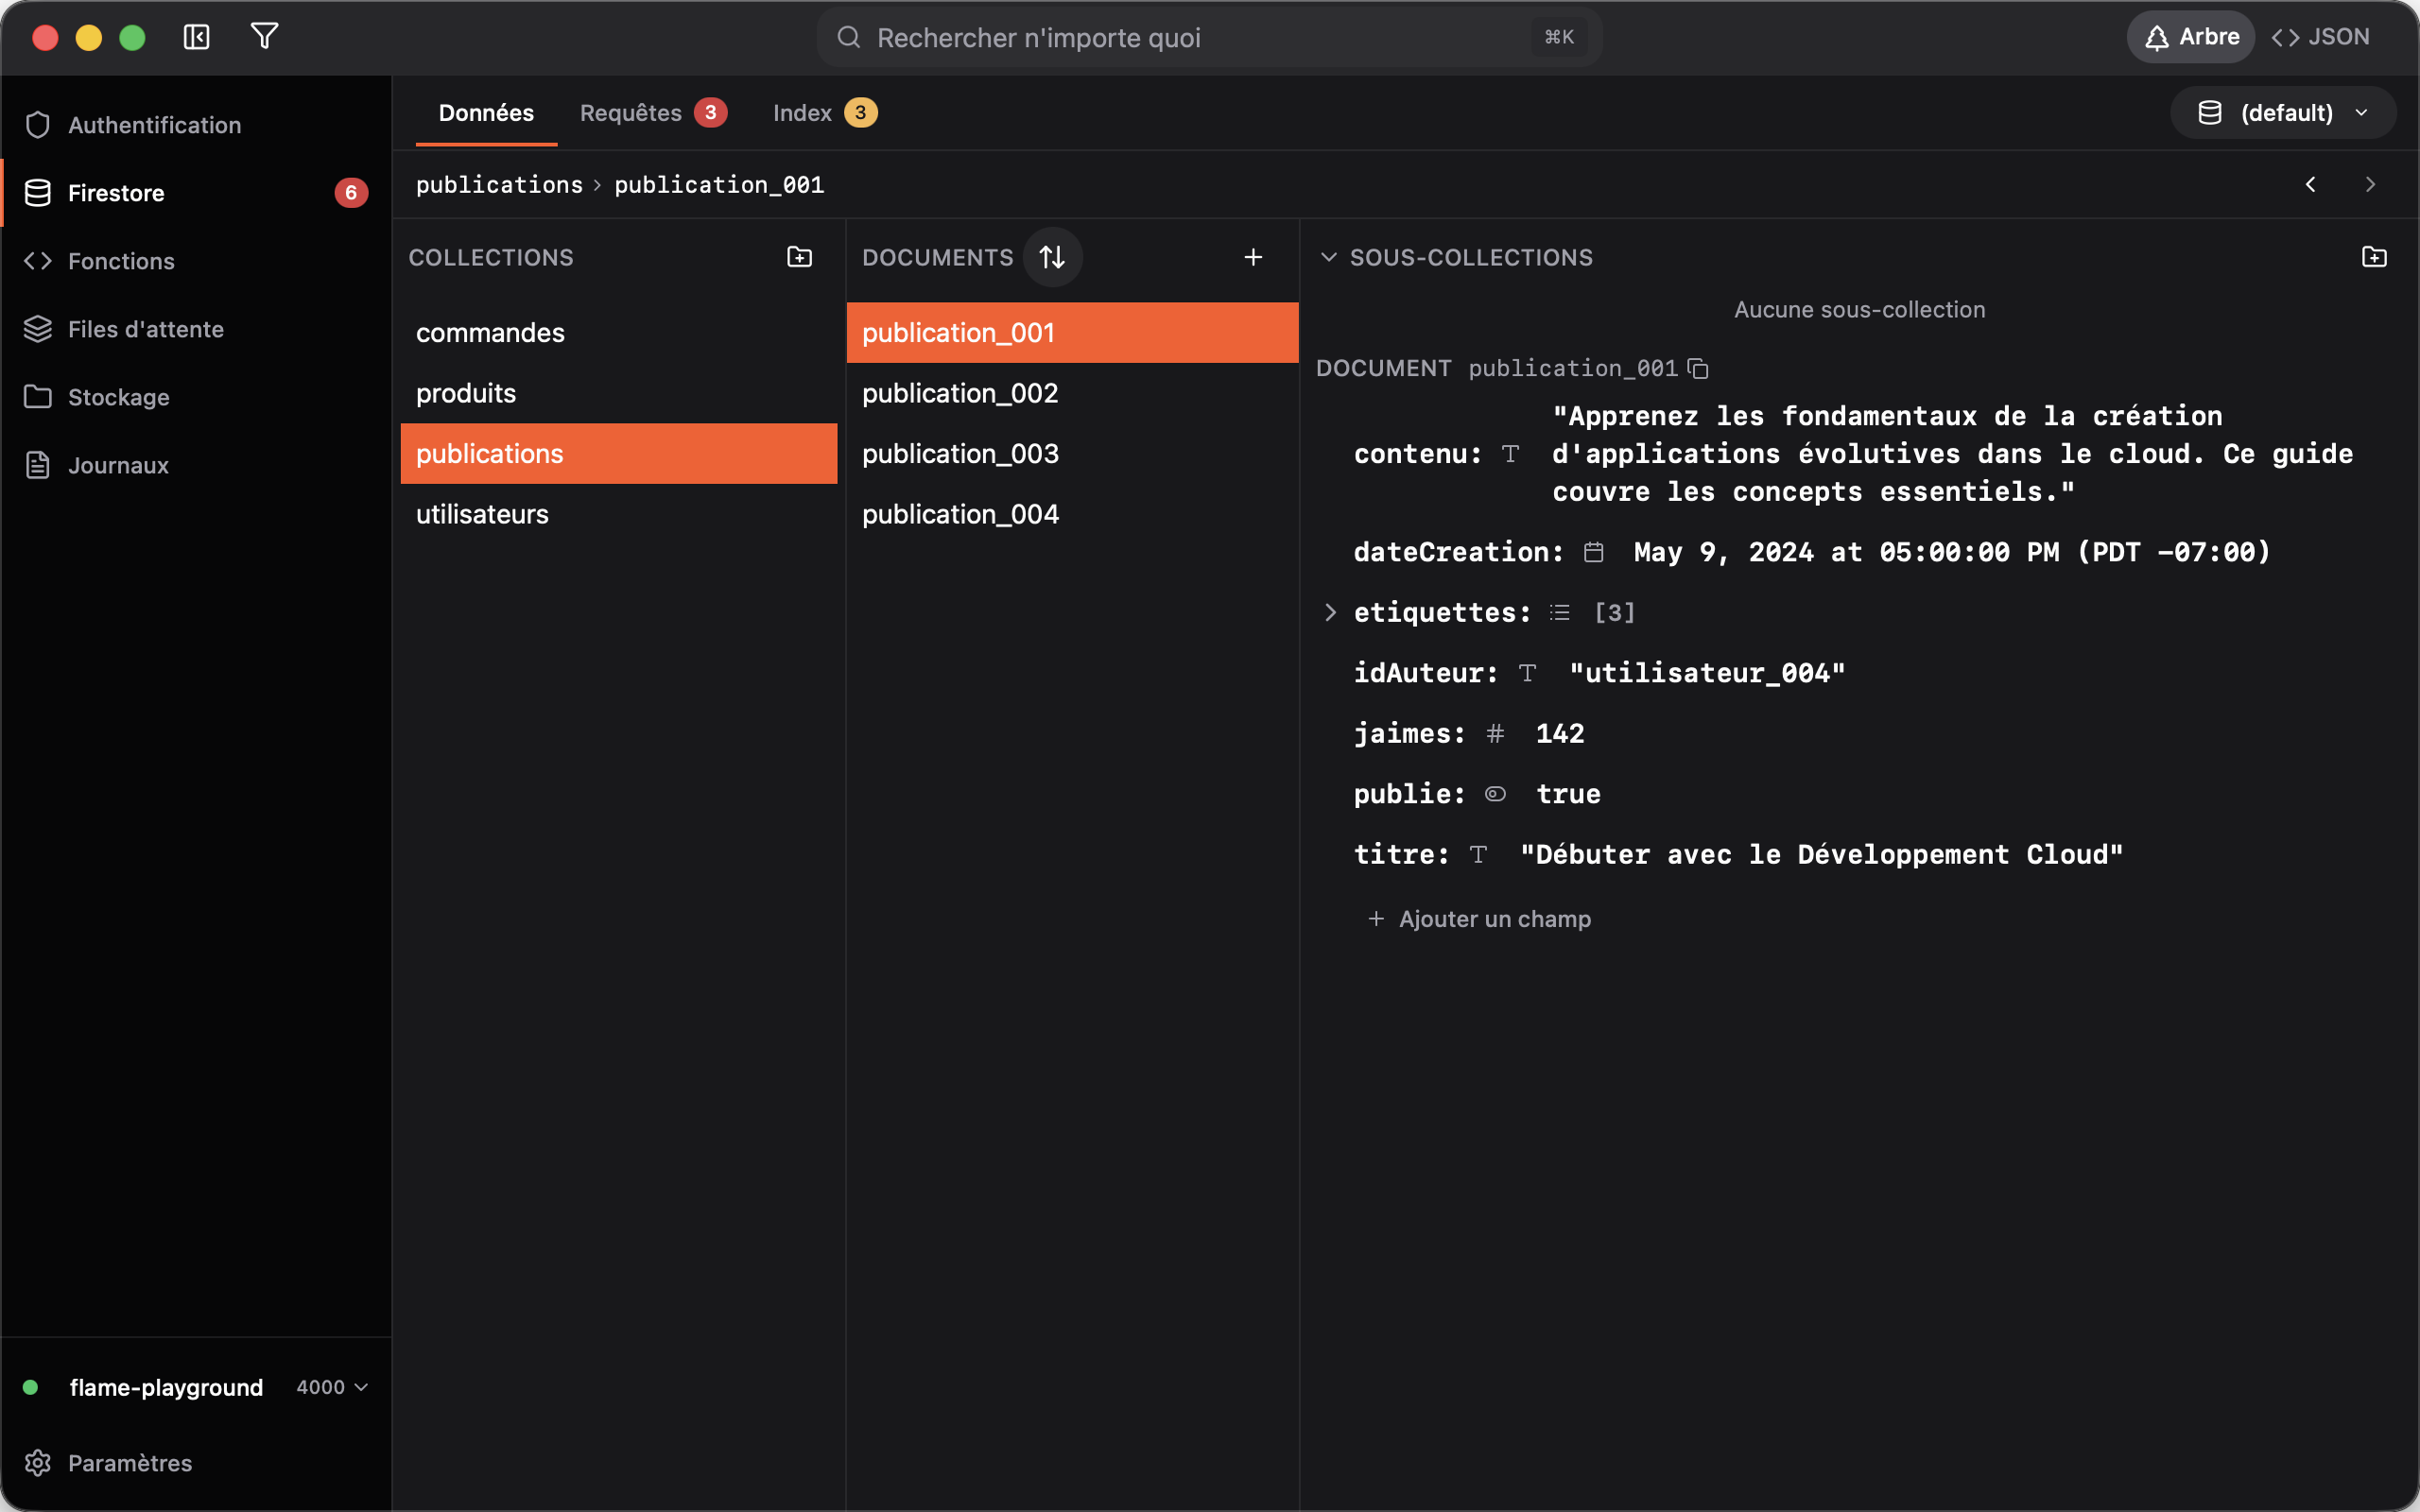The image size is (2420, 1512).
Task: Click the Authentification shield icon
Action: [x=38, y=125]
